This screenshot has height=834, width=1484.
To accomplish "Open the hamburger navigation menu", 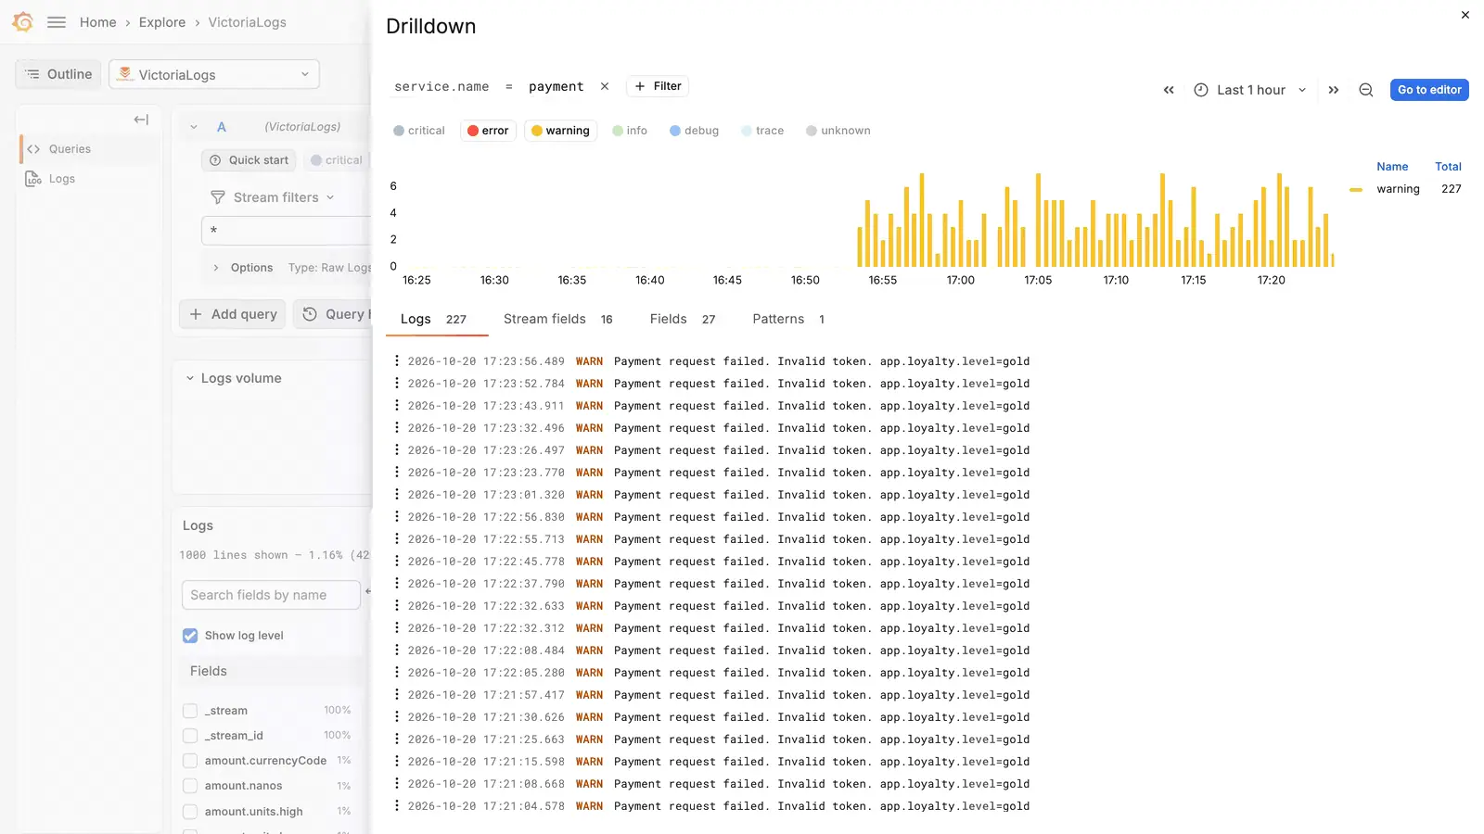I will [x=57, y=22].
